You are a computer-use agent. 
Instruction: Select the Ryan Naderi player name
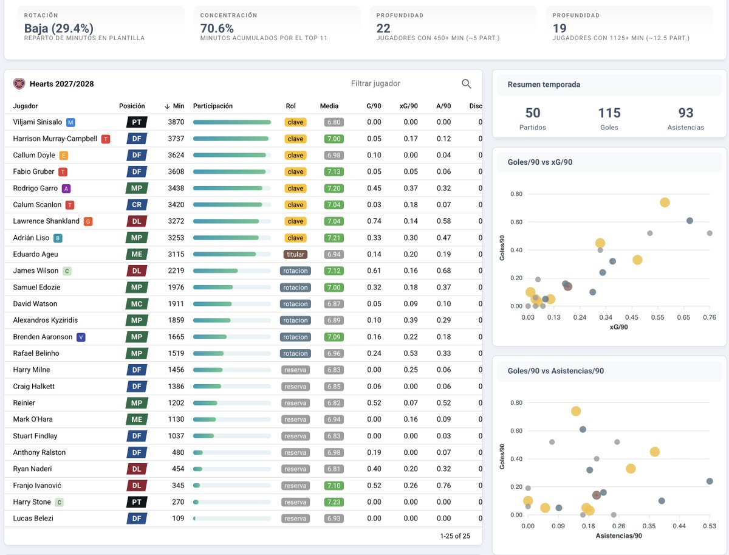coord(32,469)
